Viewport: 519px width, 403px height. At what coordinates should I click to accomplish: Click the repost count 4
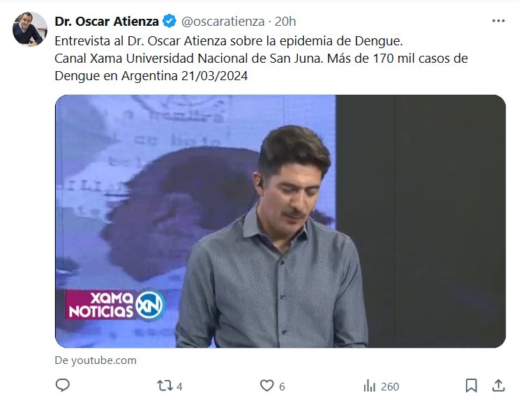[179, 386]
